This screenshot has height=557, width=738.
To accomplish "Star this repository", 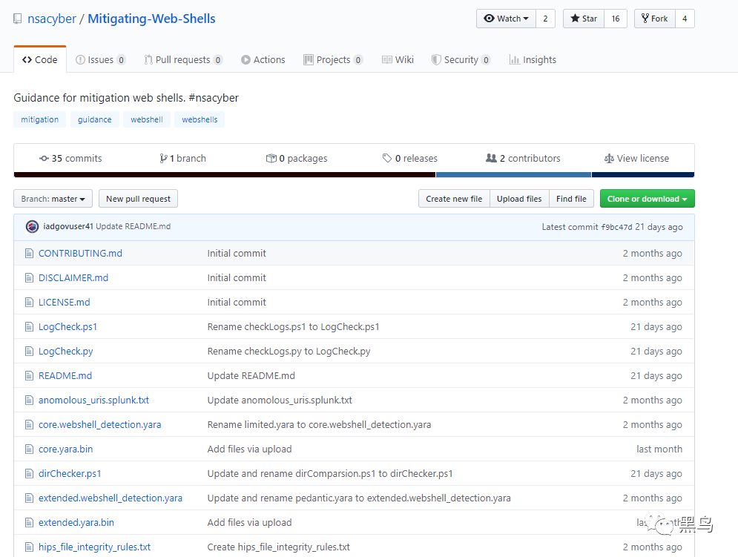I will pyautogui.click(x=584, y=19).
